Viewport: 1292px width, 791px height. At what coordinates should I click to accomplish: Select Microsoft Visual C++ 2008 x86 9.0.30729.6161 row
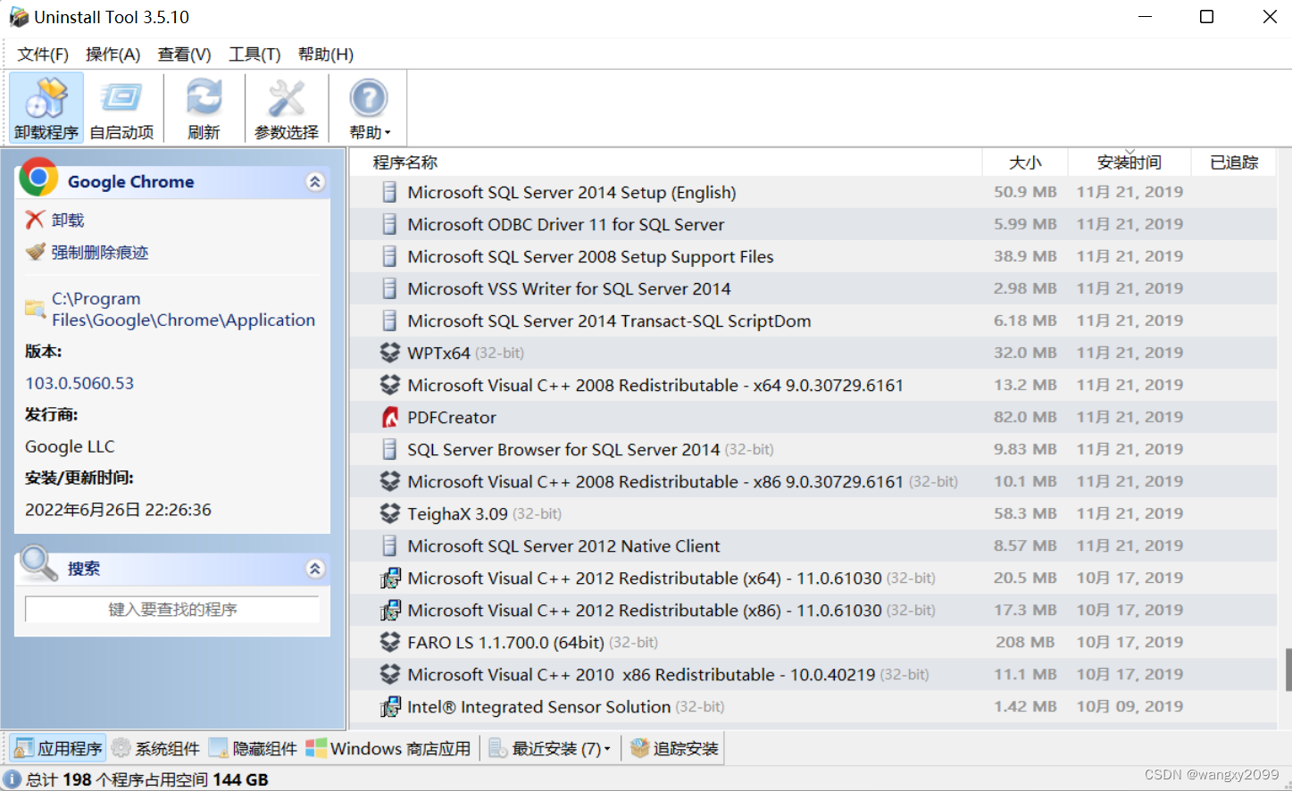(x=813, y=481)
